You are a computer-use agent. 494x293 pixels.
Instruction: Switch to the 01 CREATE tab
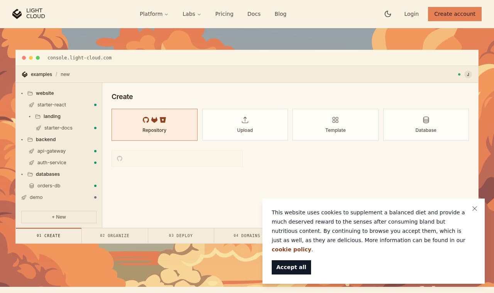pyautogui.click(x=49, y=236)
